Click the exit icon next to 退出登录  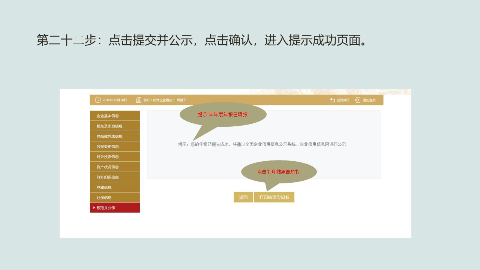click(357, 100)
